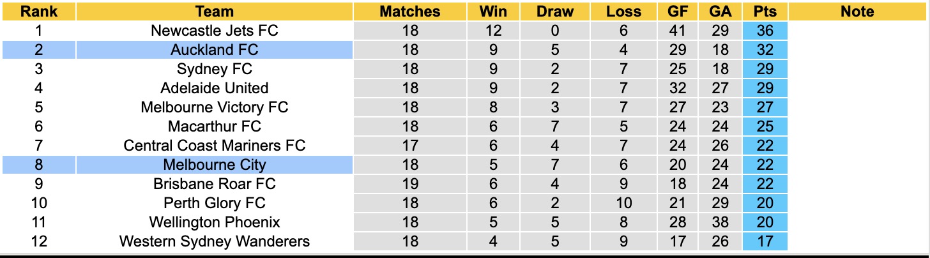
Task: Click Western Sydney Wanderers team name
Action: (x=215, y=241)
